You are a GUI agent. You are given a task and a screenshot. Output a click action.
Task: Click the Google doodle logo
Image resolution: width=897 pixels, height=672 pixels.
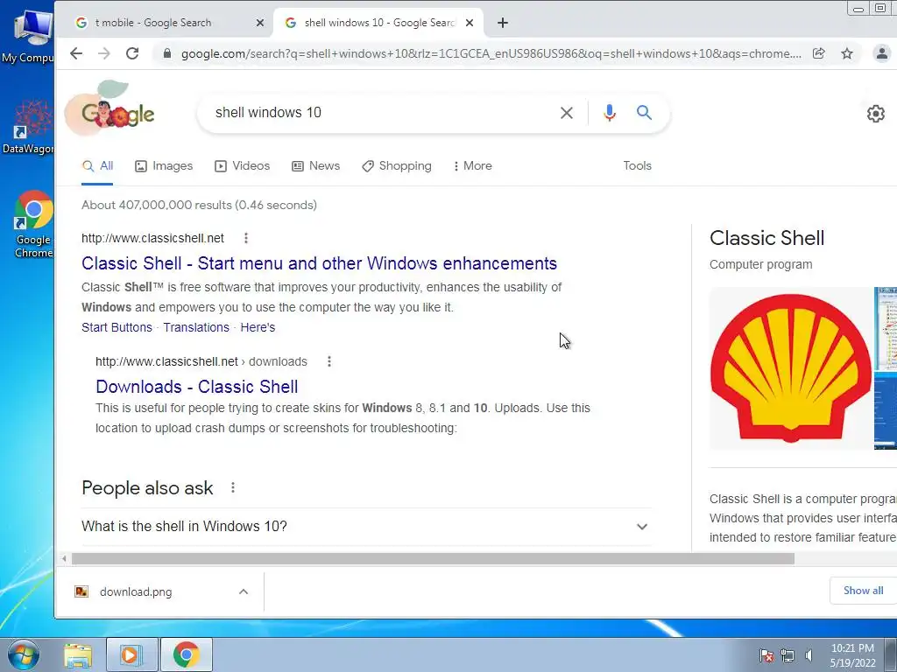tap(109, 108)
